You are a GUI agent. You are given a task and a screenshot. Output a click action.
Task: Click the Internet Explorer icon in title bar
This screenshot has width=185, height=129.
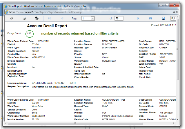pos(6,6)
